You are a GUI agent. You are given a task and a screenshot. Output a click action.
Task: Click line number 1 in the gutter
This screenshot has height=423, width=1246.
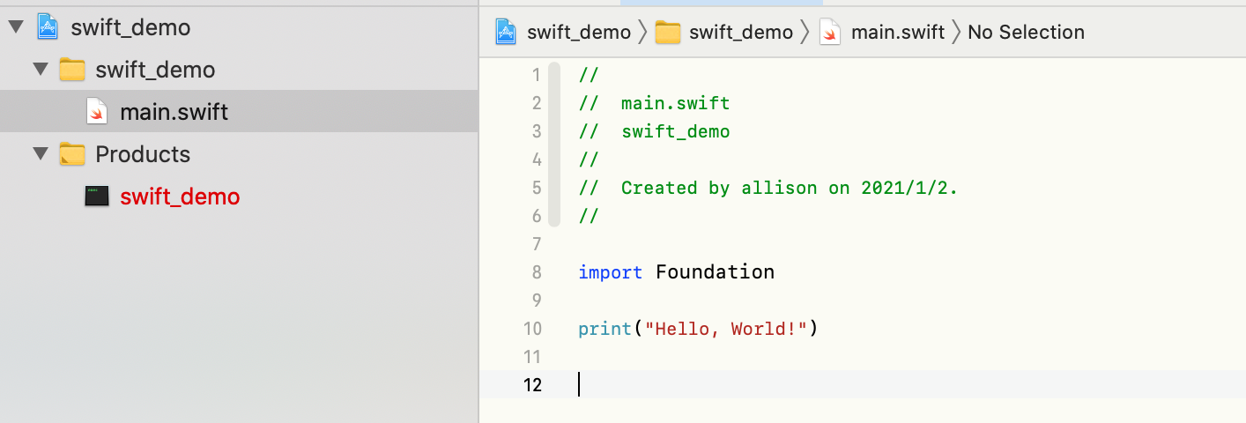pos(537,75)
